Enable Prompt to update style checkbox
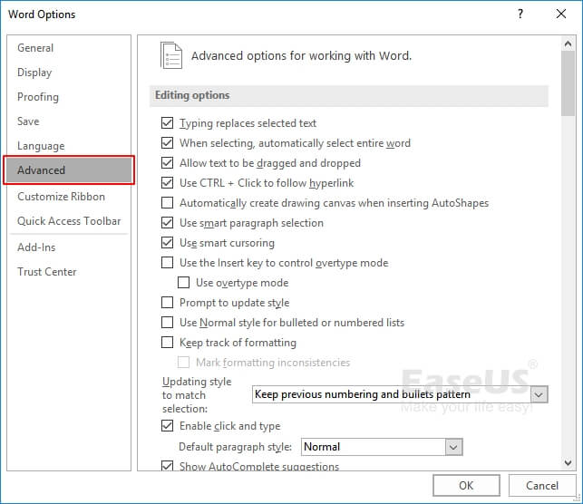583x504 pixels. 167,303
